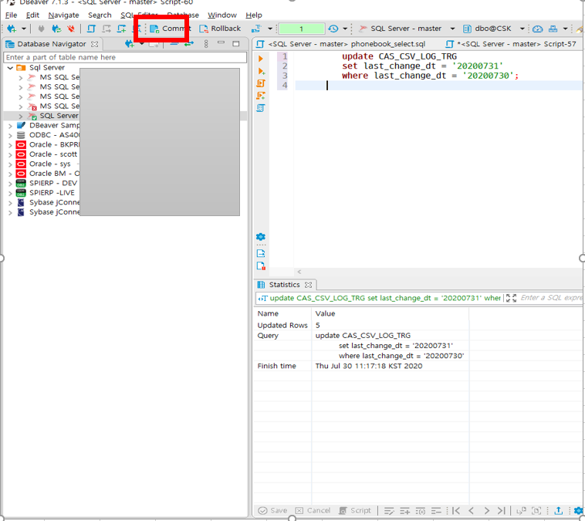Click the Cancel button in results toolbar
585x521 pixels.
[x=313, y=510]
